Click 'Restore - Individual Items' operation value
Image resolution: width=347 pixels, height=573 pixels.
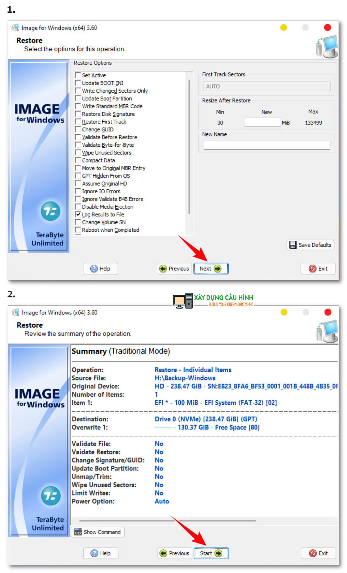(193, 370)
